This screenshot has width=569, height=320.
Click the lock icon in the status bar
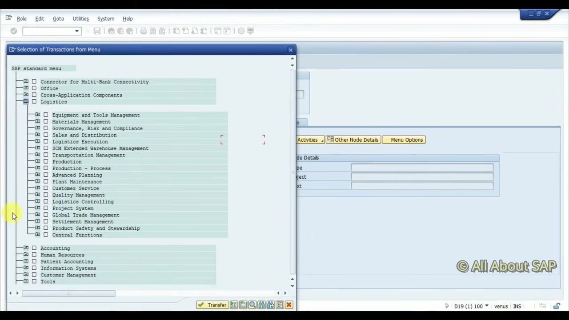pos(557,306)
